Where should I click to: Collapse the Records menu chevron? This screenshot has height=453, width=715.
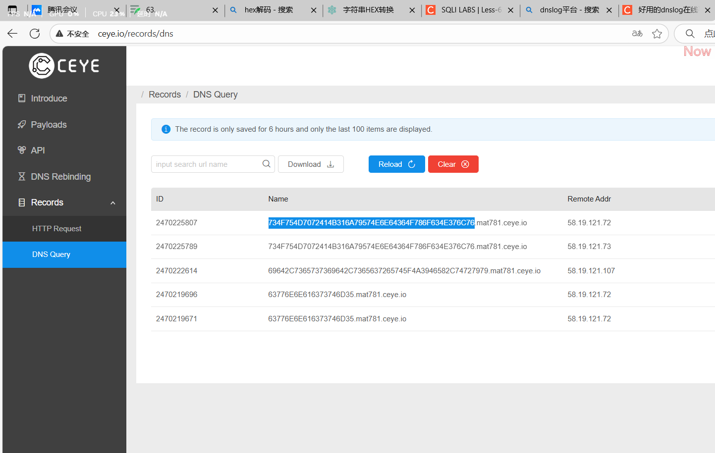(113, 203)
